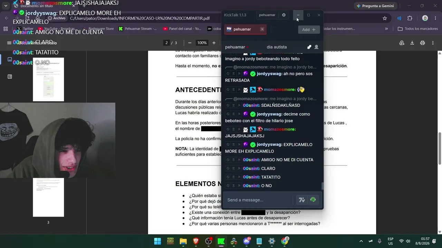Open the Twitter bookmark

click(x=25, y=29)
